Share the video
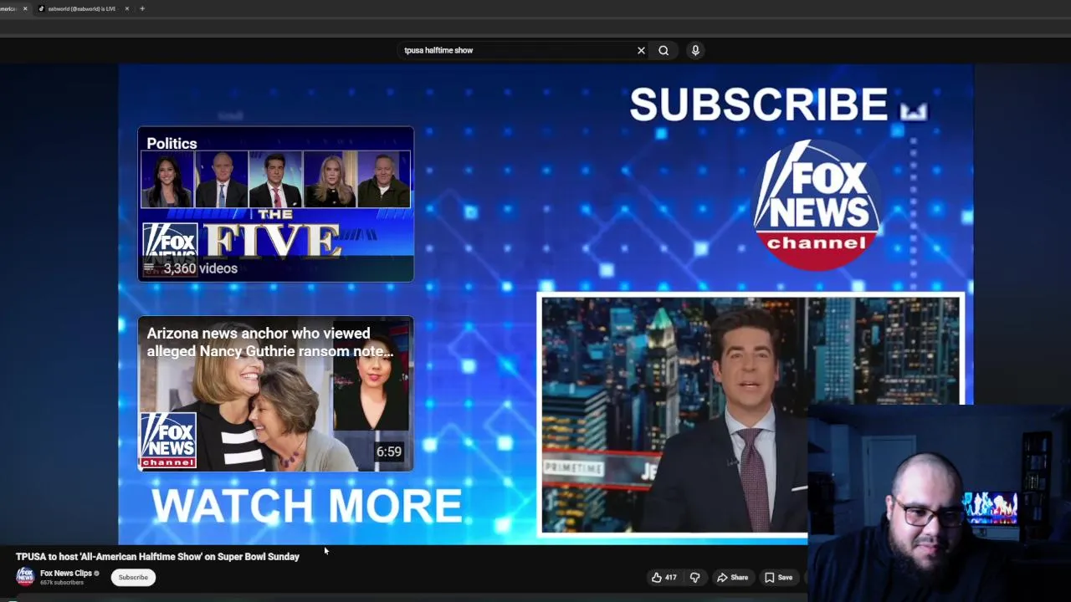This screenshot has height=602, width=1071. click(732, 577)
